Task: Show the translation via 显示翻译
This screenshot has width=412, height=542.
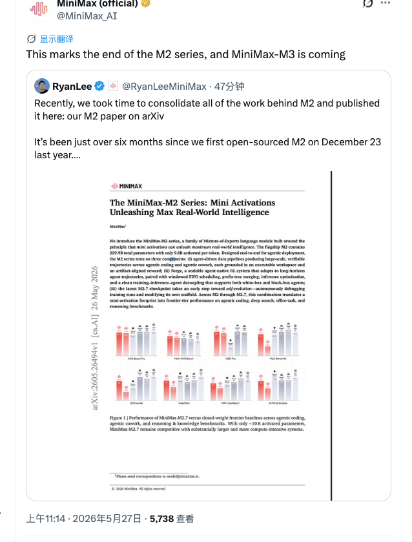Action: [57, 39]
